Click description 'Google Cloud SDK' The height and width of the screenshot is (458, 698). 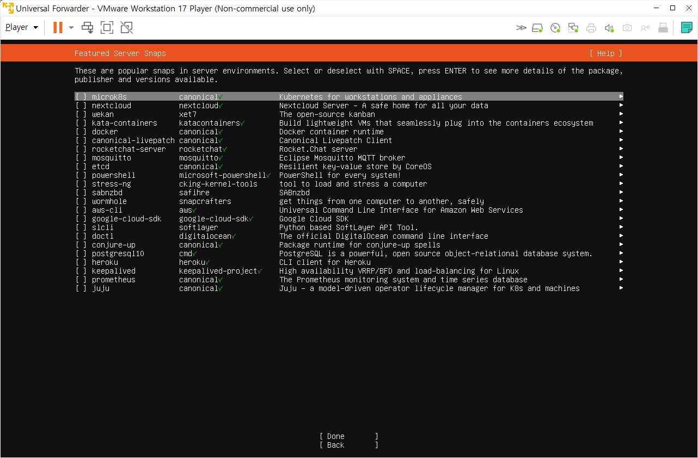314,219
